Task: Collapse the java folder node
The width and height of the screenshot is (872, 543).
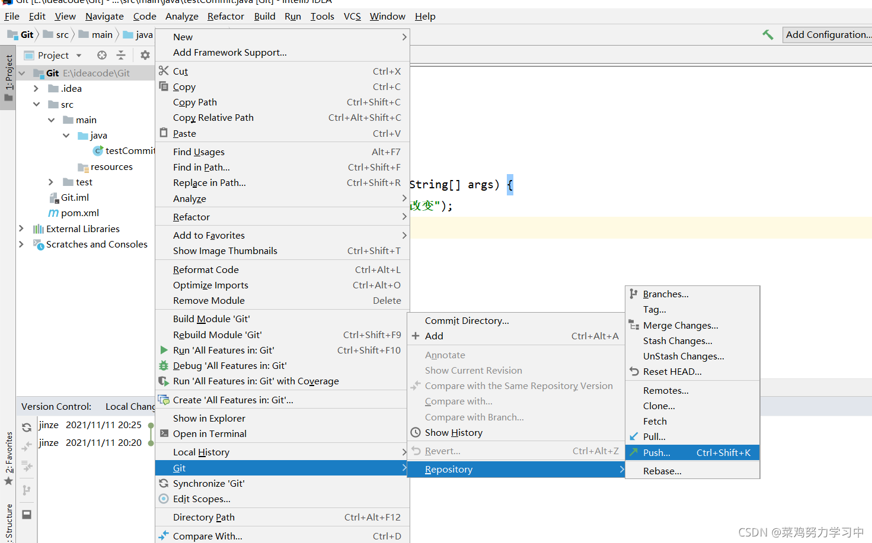Action: coord(66,135)
